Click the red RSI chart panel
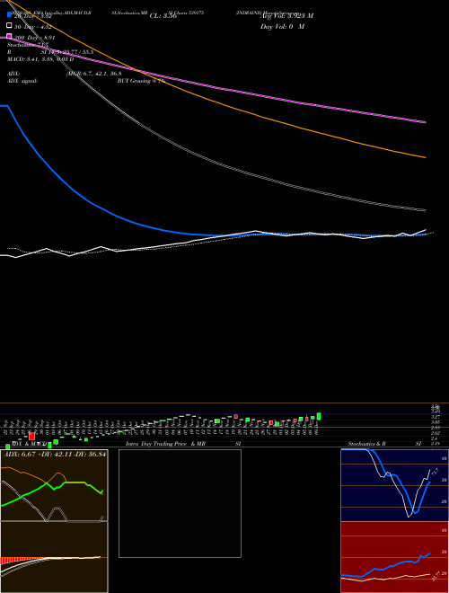 [x=394, y=557]
